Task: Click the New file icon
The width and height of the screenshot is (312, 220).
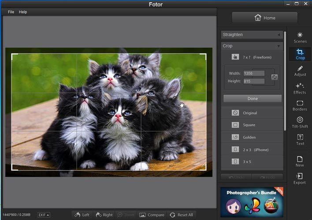Action: [x=300, y=161]
